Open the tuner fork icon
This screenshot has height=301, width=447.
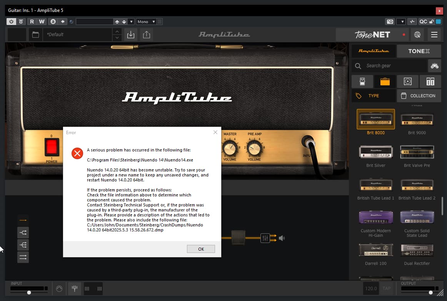click(75, 288)
